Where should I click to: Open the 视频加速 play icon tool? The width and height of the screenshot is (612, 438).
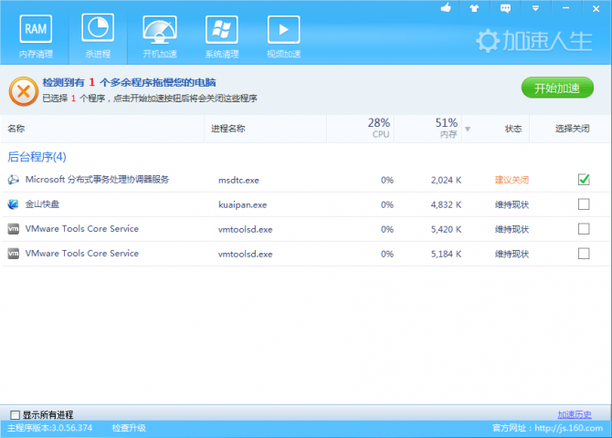tap(283, 36)
